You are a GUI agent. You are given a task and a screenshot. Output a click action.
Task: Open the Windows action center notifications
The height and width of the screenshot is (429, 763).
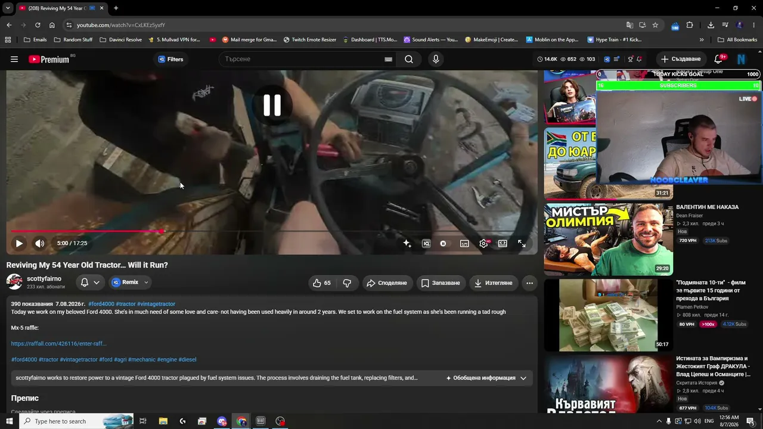tap(750, 421)
